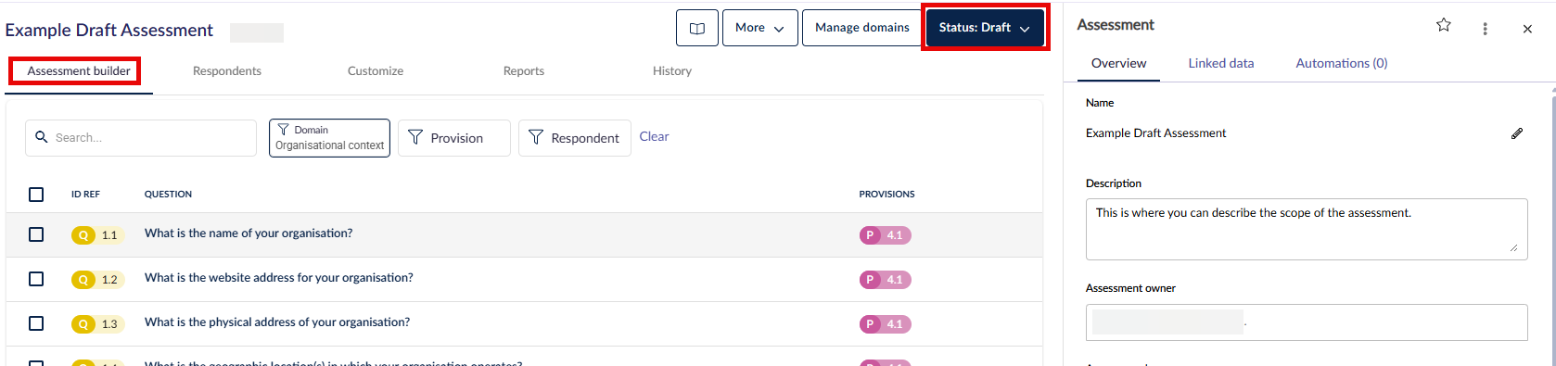Click the Assessment owner field
The height and width of the screenshot is (366, 1556).
click(1307, 322)
